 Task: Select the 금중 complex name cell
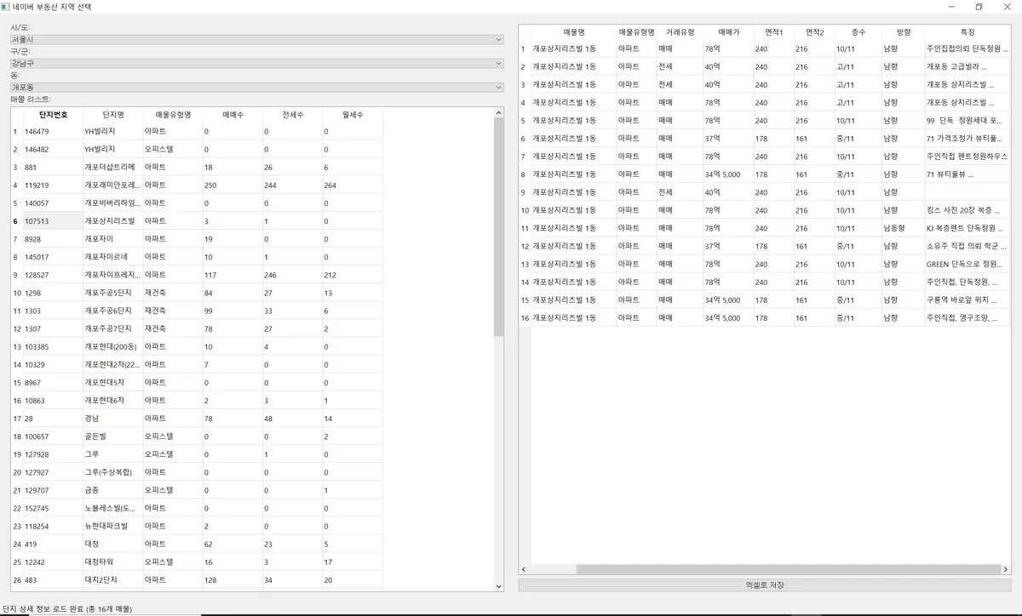pyautogui.click(x=112, y=490)
